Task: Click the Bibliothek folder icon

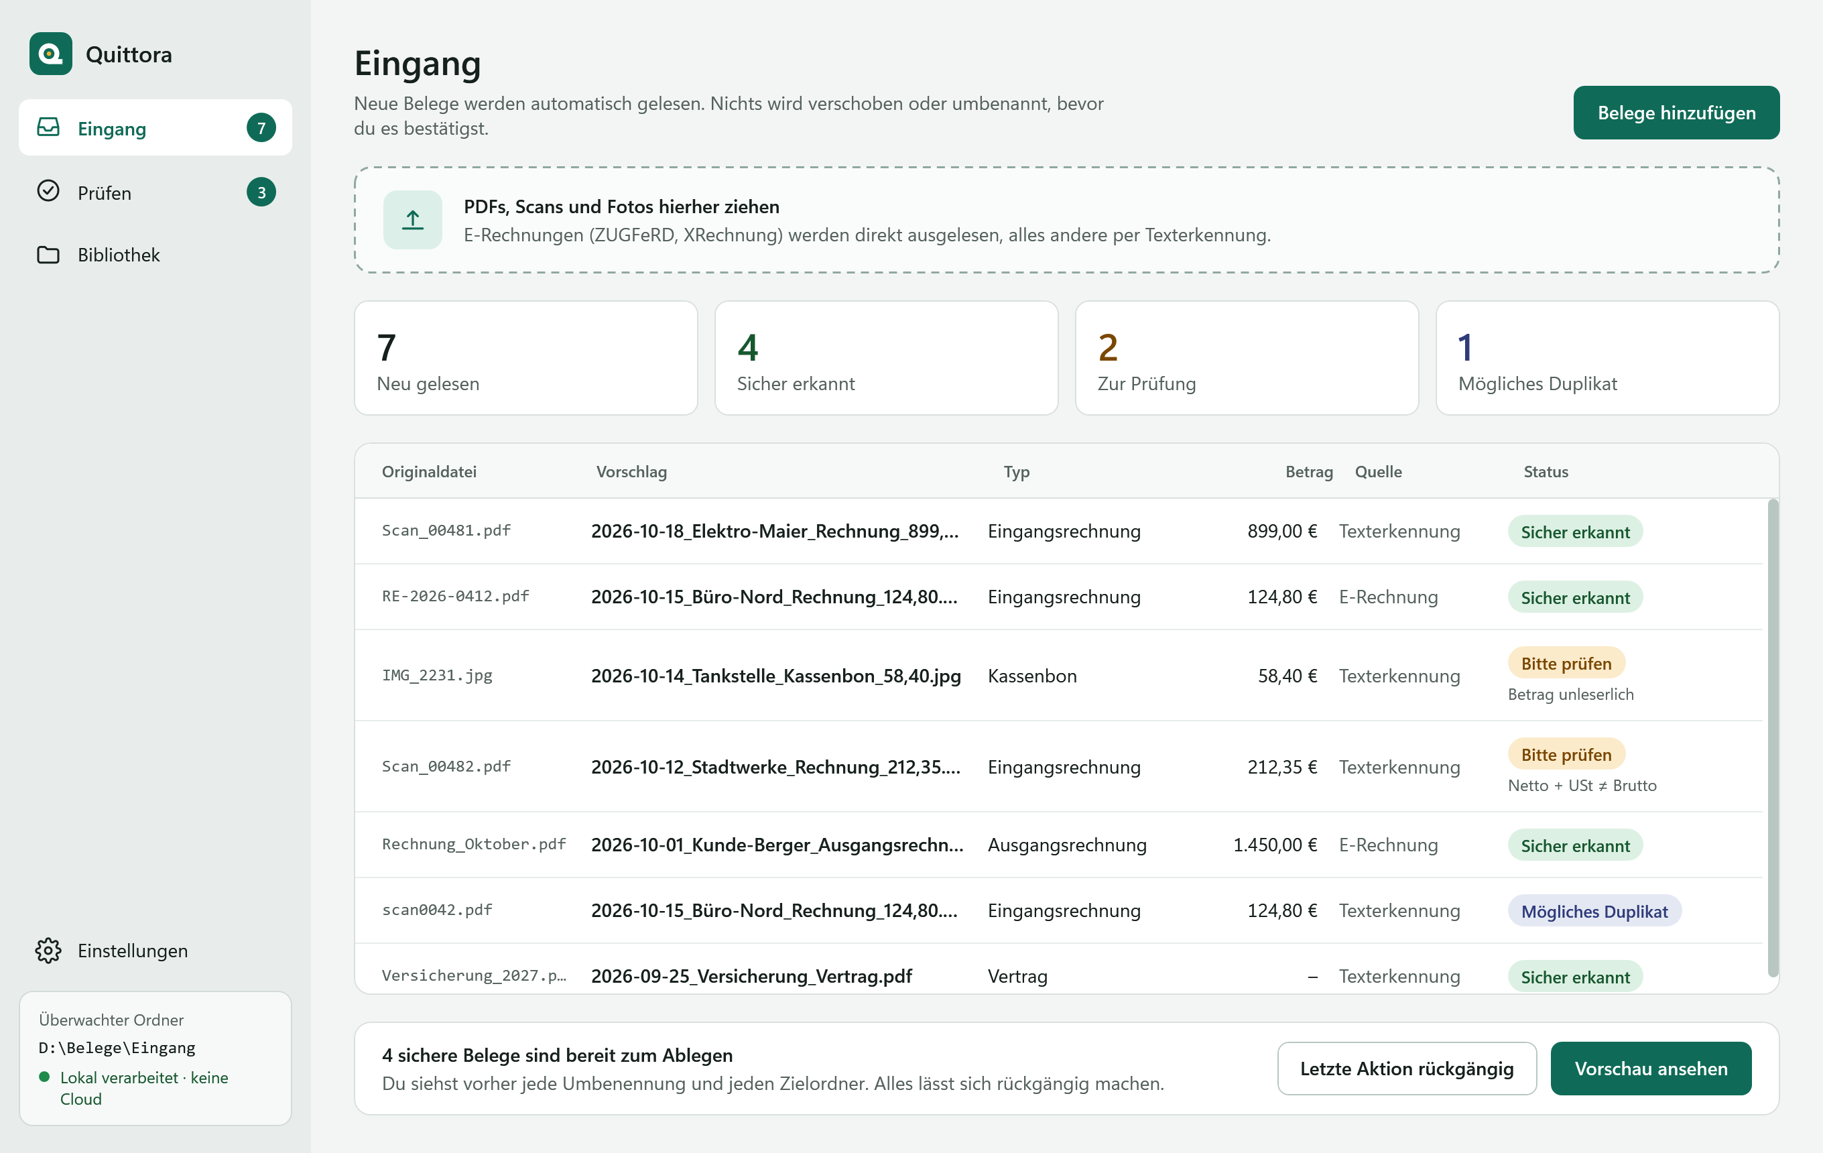Action: pos(48,254)
